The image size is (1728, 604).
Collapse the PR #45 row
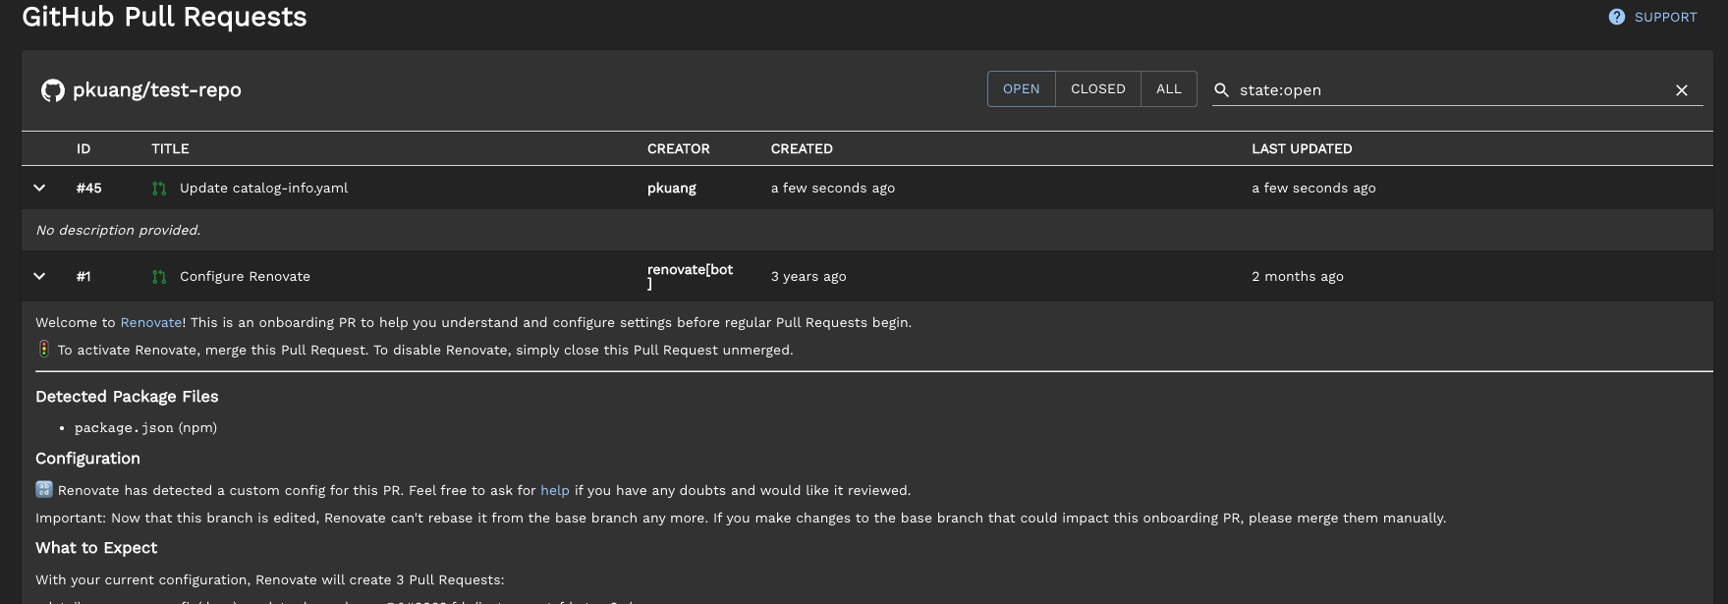tap(39, 188)
